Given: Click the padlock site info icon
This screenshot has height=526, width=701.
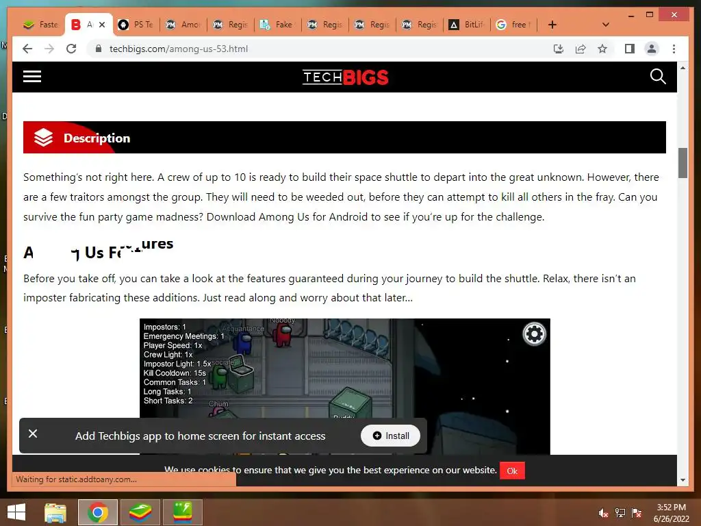Looking at the screenshot, I should pos(99,49).
